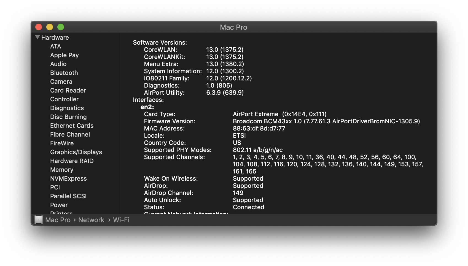Viewport: 468px width, 266px height.
Task: Click the Auto Unlock Supported value
Action: (x=248, y=200)
